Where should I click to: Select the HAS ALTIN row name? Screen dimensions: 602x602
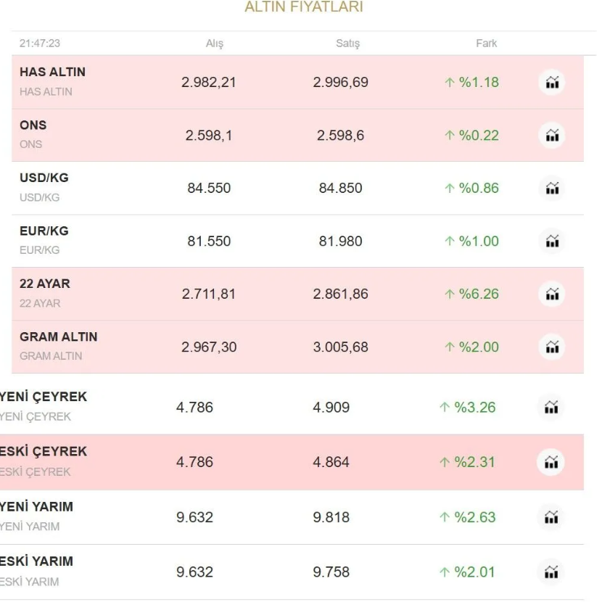coord(52,73)
